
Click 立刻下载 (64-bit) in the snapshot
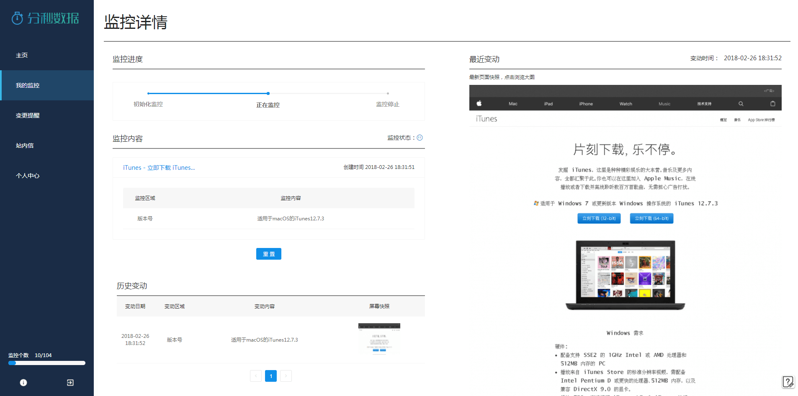pos(652,218)
